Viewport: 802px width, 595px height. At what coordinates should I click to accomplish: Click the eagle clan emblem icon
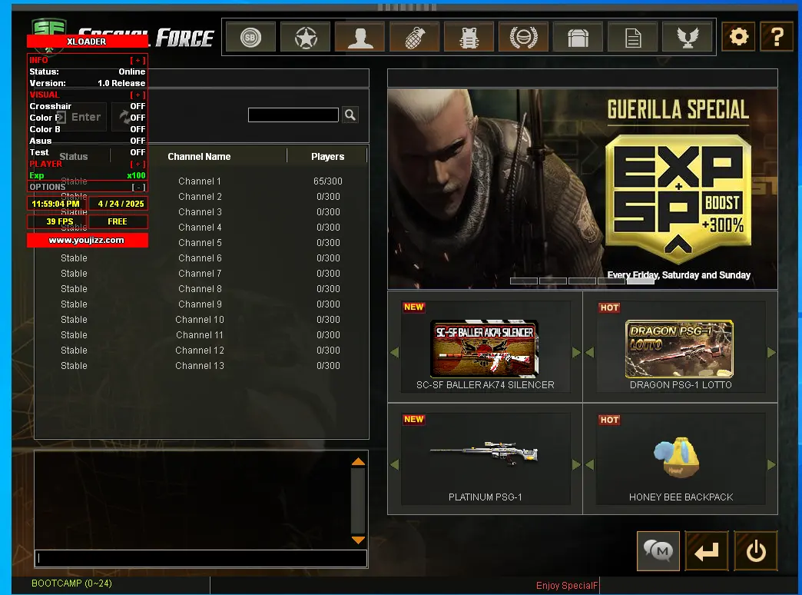coord(687,38)
